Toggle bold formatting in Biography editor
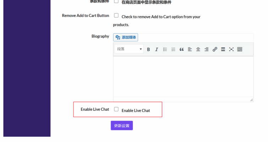Screen dimensions: 268x142 pyautogui.click(x=148, y=49)
